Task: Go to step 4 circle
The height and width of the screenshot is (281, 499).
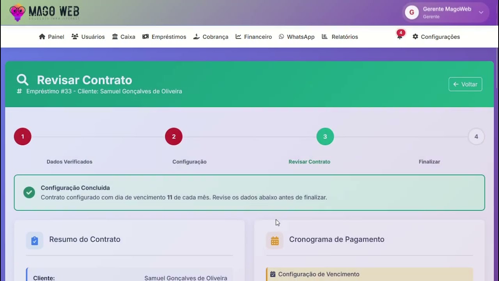Action: [x=476, y=137]
